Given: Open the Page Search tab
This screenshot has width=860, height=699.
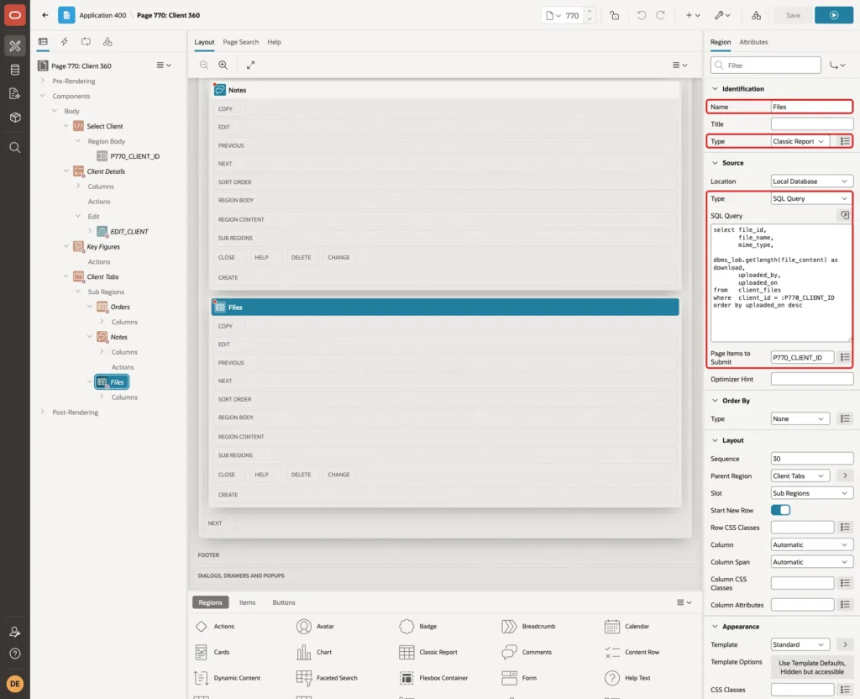Looking at the screenshot, I should [240, 42].
